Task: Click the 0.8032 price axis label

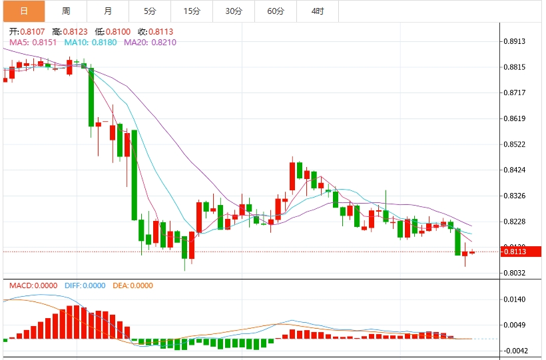Action: (x=515, y=273)
